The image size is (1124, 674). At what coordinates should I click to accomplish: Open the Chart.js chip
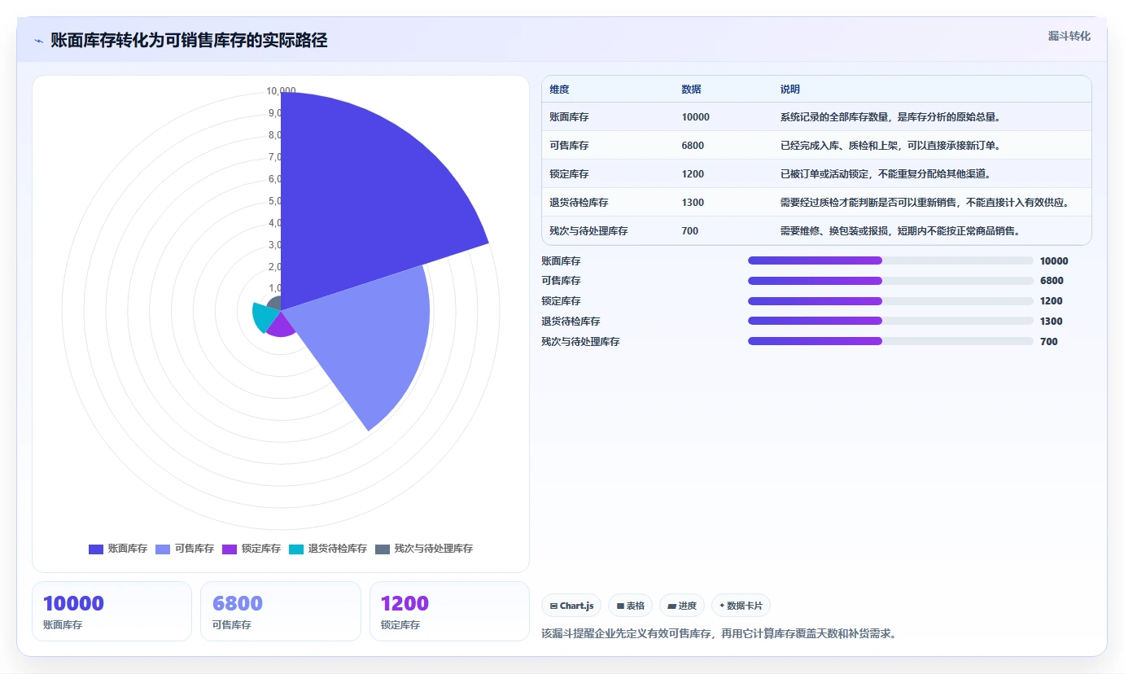(571, 606)
